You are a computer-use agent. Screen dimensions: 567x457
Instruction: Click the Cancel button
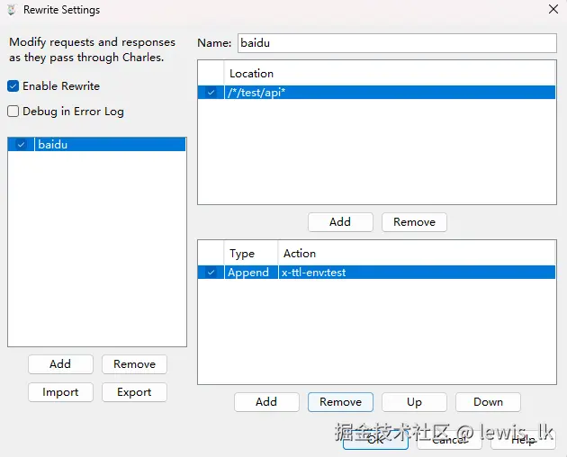pyautogui.click(x=449, y=440)
